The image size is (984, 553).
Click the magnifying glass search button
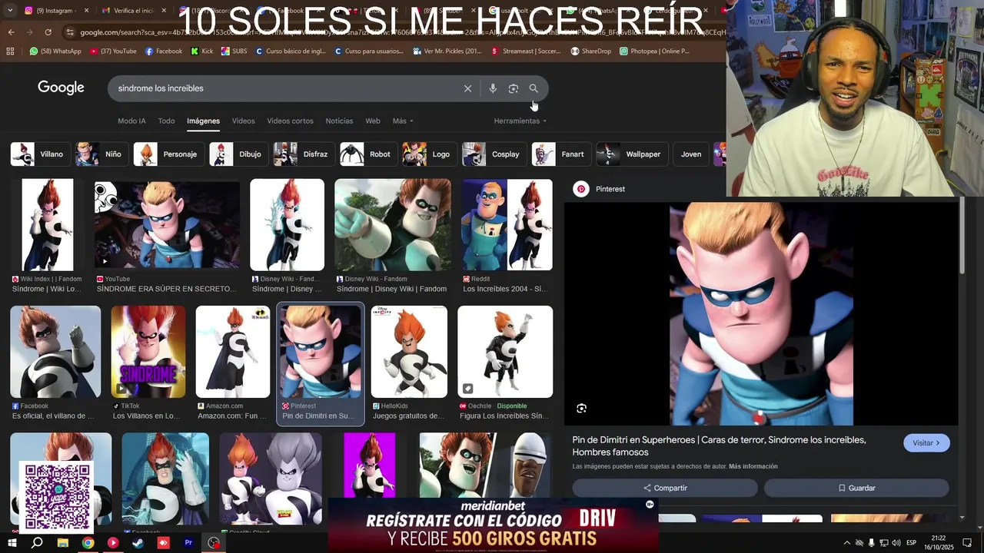click(x=534, y=88)
